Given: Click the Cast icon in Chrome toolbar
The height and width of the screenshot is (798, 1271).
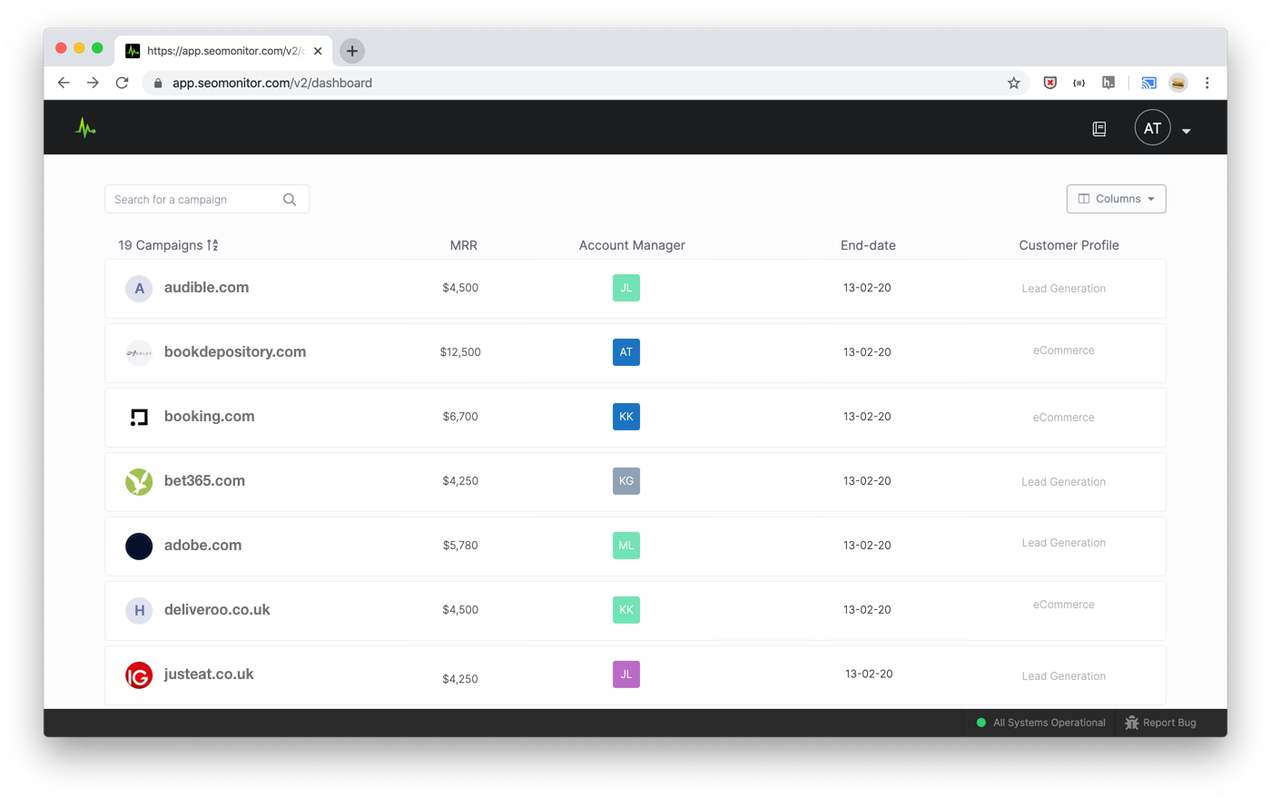Looking at the screenshot, I should point(1148,83).
